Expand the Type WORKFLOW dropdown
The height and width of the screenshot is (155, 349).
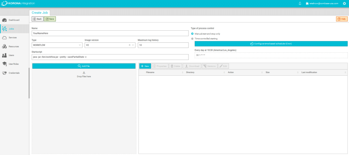pos(80,45)
